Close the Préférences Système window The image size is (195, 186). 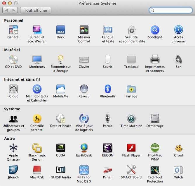(4, 3)
